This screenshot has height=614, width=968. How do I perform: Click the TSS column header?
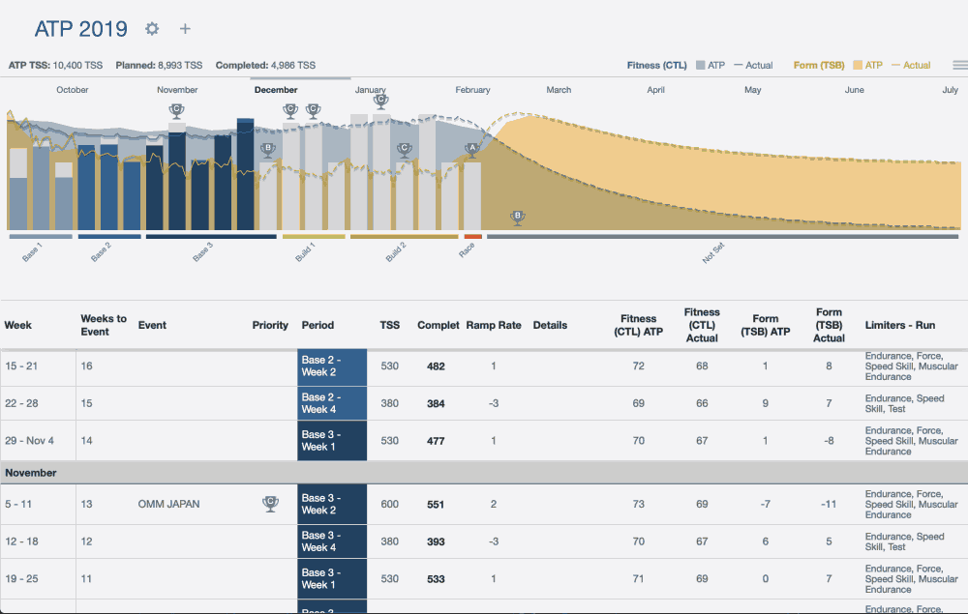click(389, 325)
